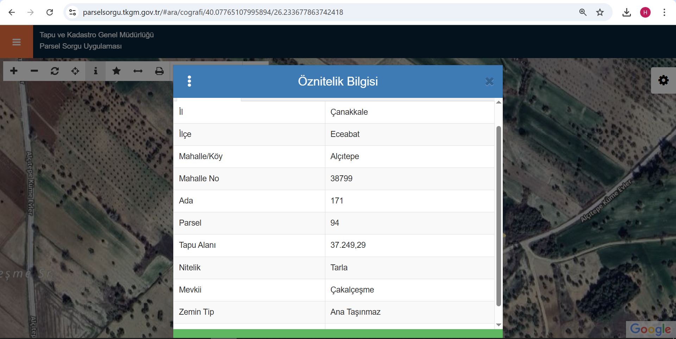Viewport: 676px width, 339px height.
Task: Zoom in on the map
Action: tap(14, 71)
